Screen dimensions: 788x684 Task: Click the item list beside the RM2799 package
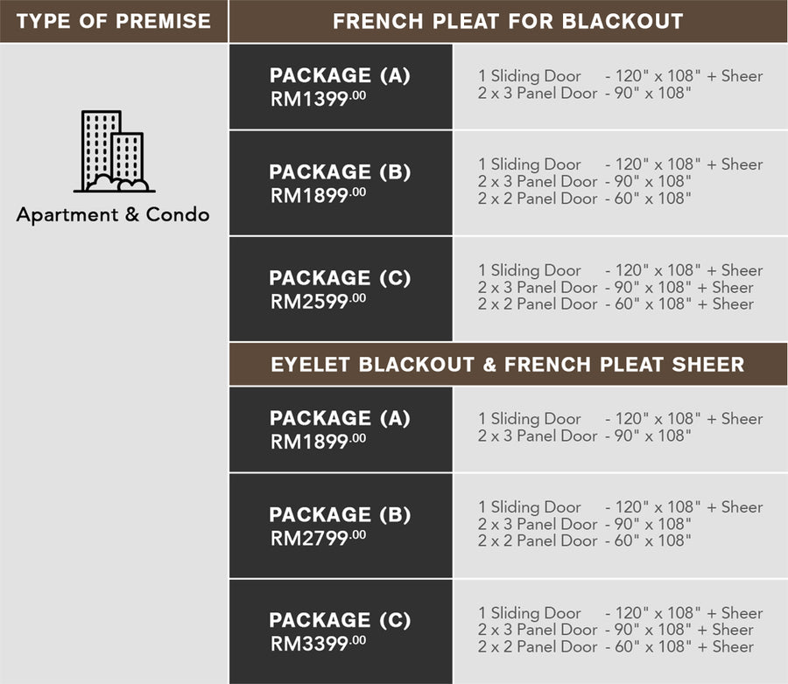click(x=620, y=524)
